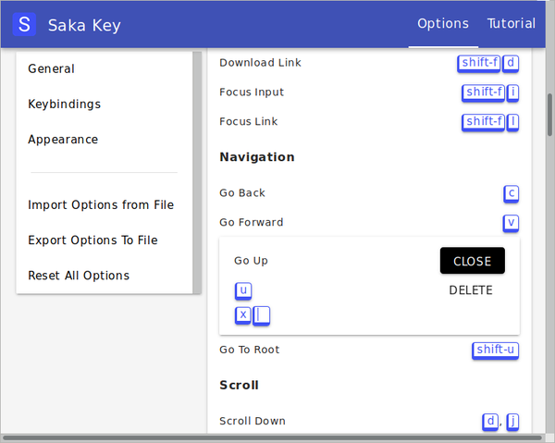Expand the Go Forward row
The width and height of the screenshot is (555, 443).
pos(369,223)
